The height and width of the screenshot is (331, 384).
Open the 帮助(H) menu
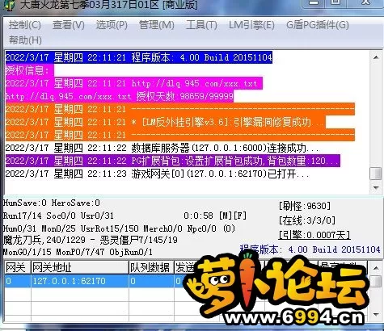pyautogui.click(x=25, y=40)
